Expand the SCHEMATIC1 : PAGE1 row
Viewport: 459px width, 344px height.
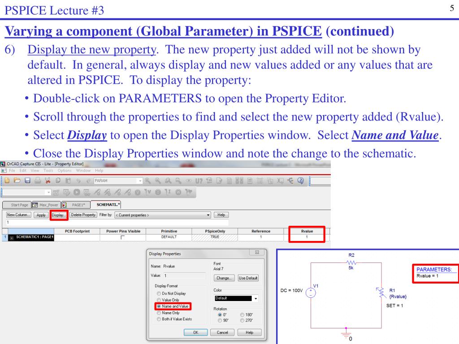[x=12, y=238]
